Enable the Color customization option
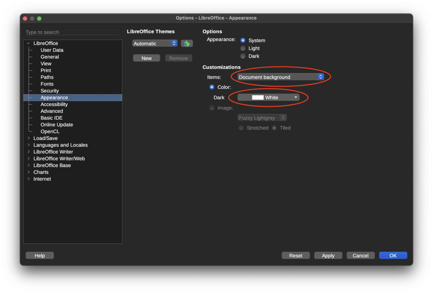The width and height of the screenshot is (433, 292). pyautogui.click(x=212, y=87)
